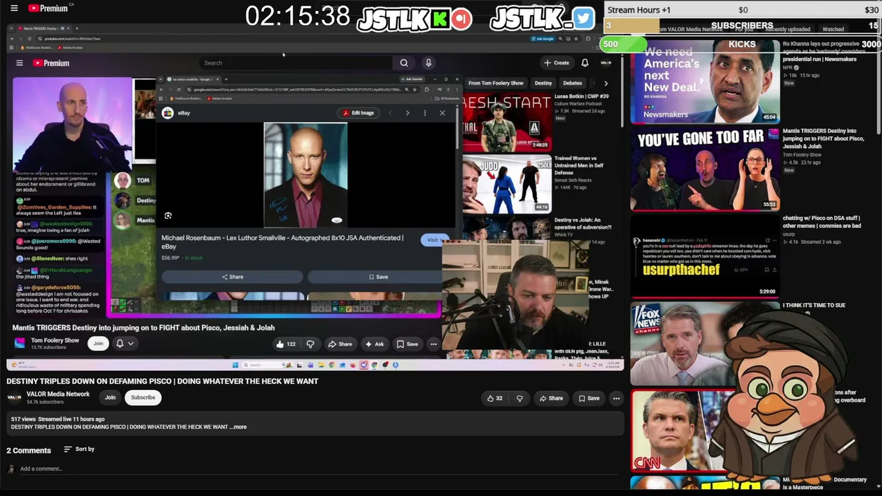Toggle the bell notification menu for Tom Foolery
This screenshot has height=496, width=882.
[124, 343]
